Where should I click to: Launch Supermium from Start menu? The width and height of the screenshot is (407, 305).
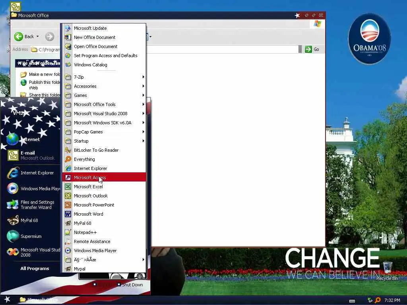tap(31, 236)
